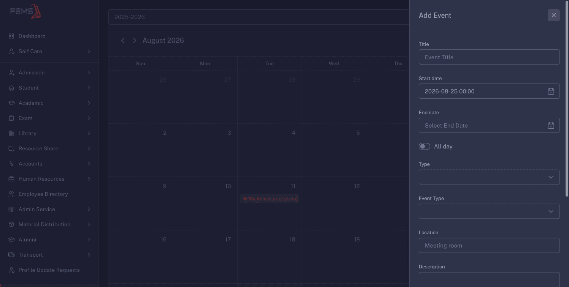Expand the Transport submenu chevron
The width and height of the screenshot is (569, 287).
tap(89, 255)
